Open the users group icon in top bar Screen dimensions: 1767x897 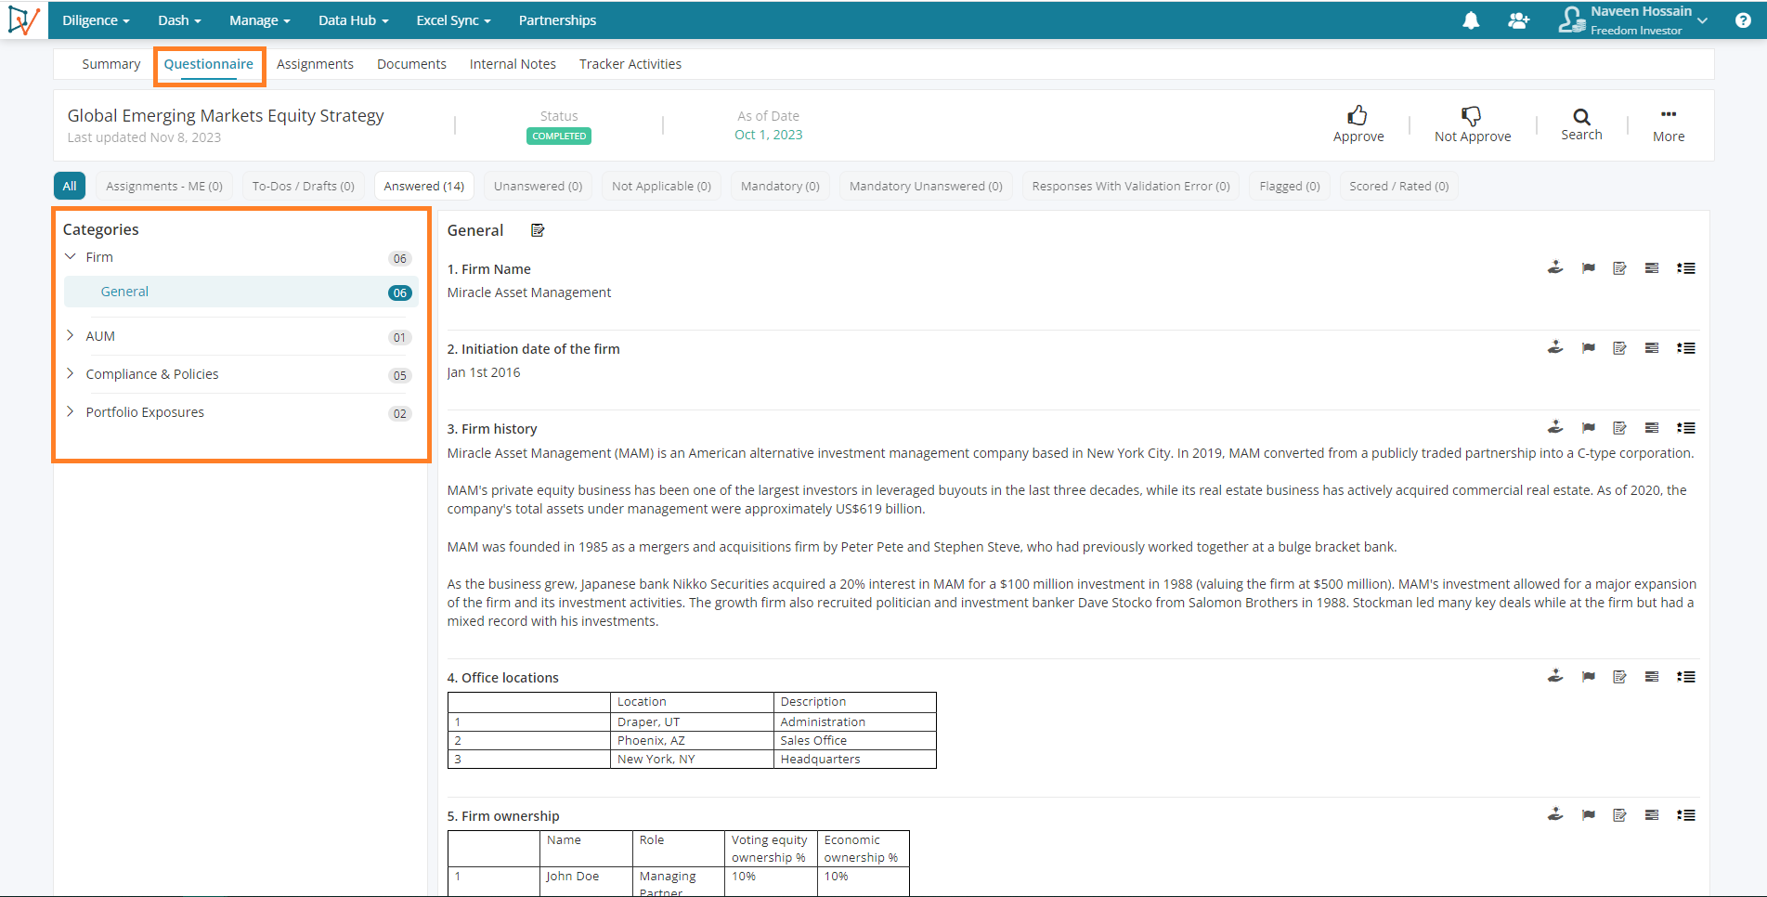pos(1519,20)
